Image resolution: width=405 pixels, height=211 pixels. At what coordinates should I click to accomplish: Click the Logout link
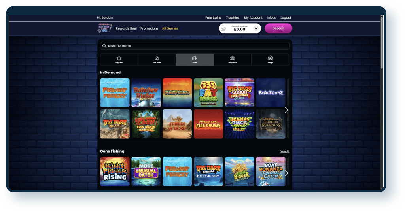click(286, 17)
